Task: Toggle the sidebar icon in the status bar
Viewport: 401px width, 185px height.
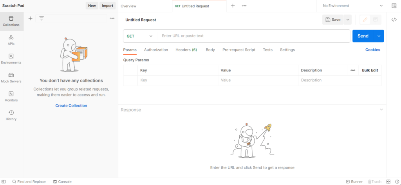Action: click(x=4, y=182)
